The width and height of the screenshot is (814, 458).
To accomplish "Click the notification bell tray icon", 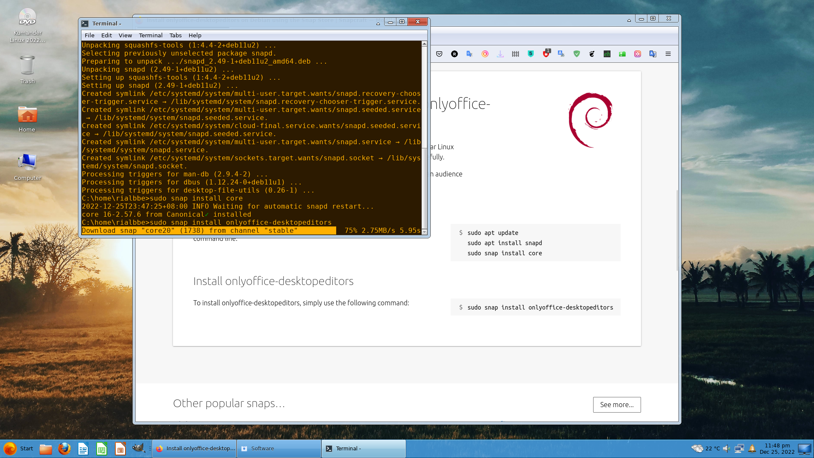I will pyautogui.click(x=752, y=449).
